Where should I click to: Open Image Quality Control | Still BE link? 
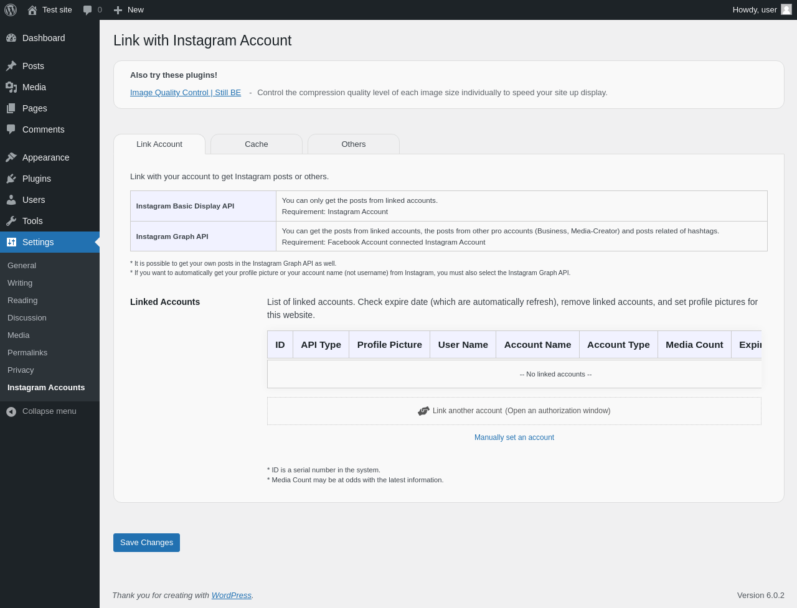tap(186, 93)
